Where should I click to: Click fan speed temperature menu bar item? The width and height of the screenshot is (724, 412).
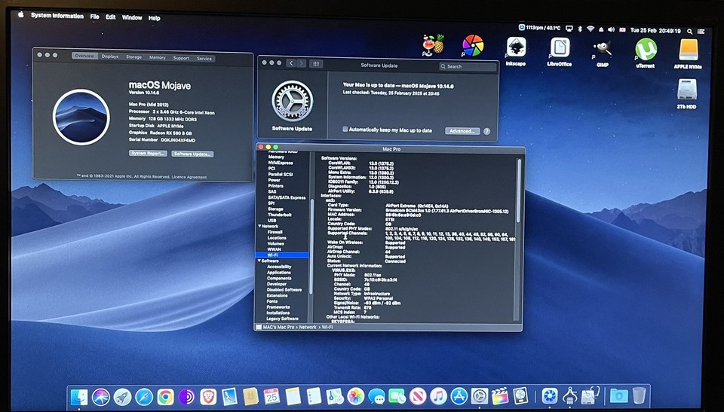pos(539,28)
